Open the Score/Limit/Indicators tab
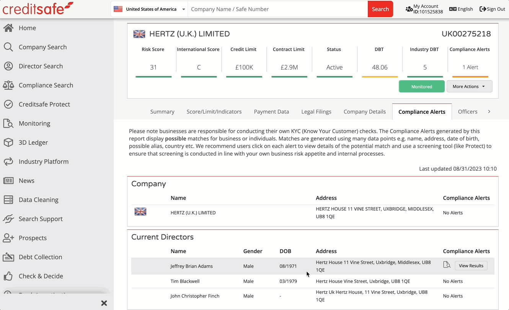Screen dimensions: 509x310 (x=214, y=111)
